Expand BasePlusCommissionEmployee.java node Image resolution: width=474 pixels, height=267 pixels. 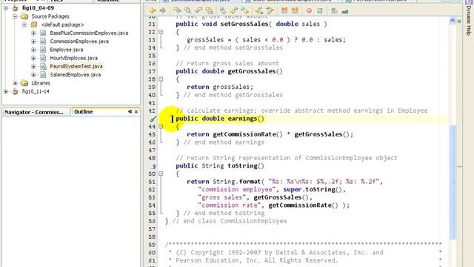pos(33,33)
